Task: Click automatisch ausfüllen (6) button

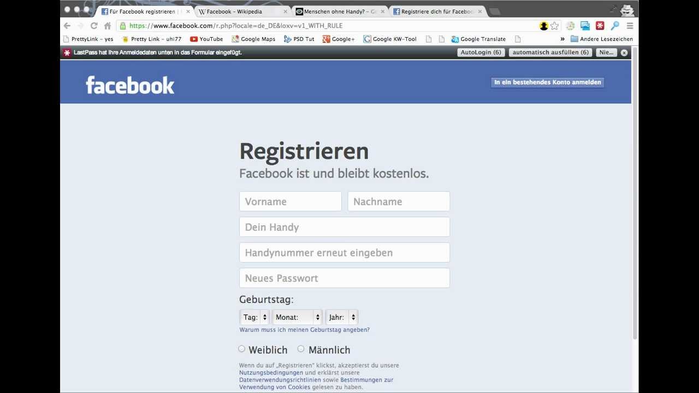Action: click(x=550, y=52)
